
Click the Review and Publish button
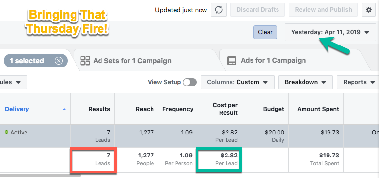tap(324, 10)
